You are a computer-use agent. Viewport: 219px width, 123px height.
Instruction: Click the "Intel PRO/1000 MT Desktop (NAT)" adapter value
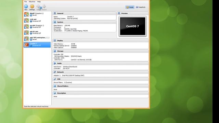(x=73, y=76)
